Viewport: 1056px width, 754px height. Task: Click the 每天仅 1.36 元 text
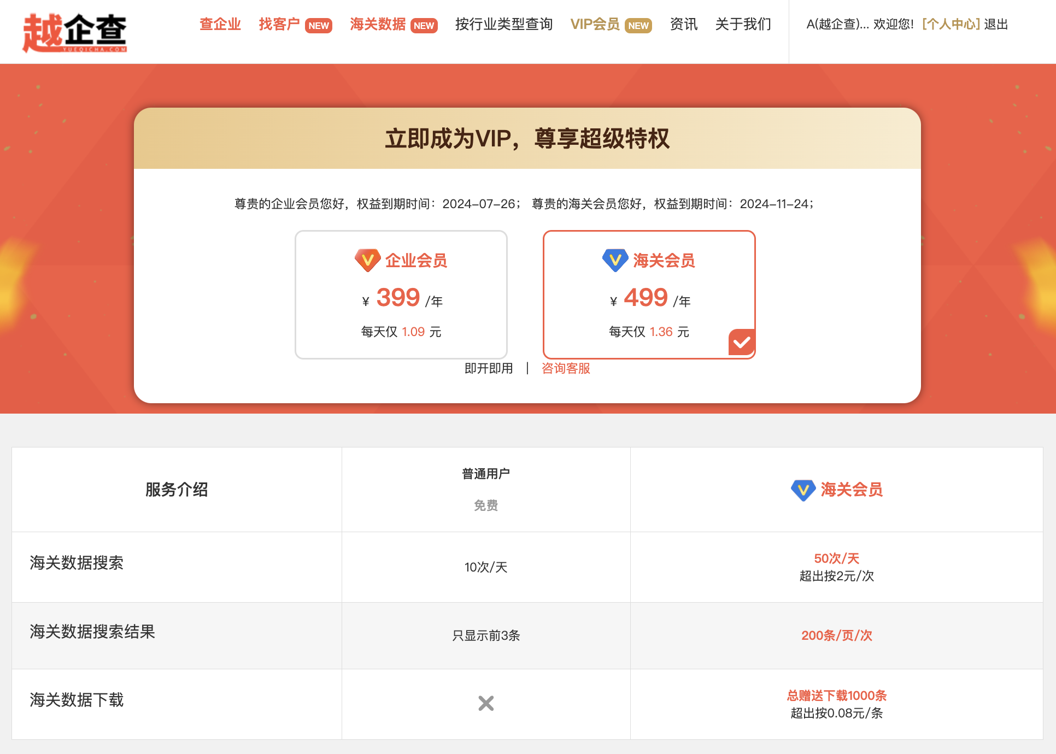tap(649, 332)
